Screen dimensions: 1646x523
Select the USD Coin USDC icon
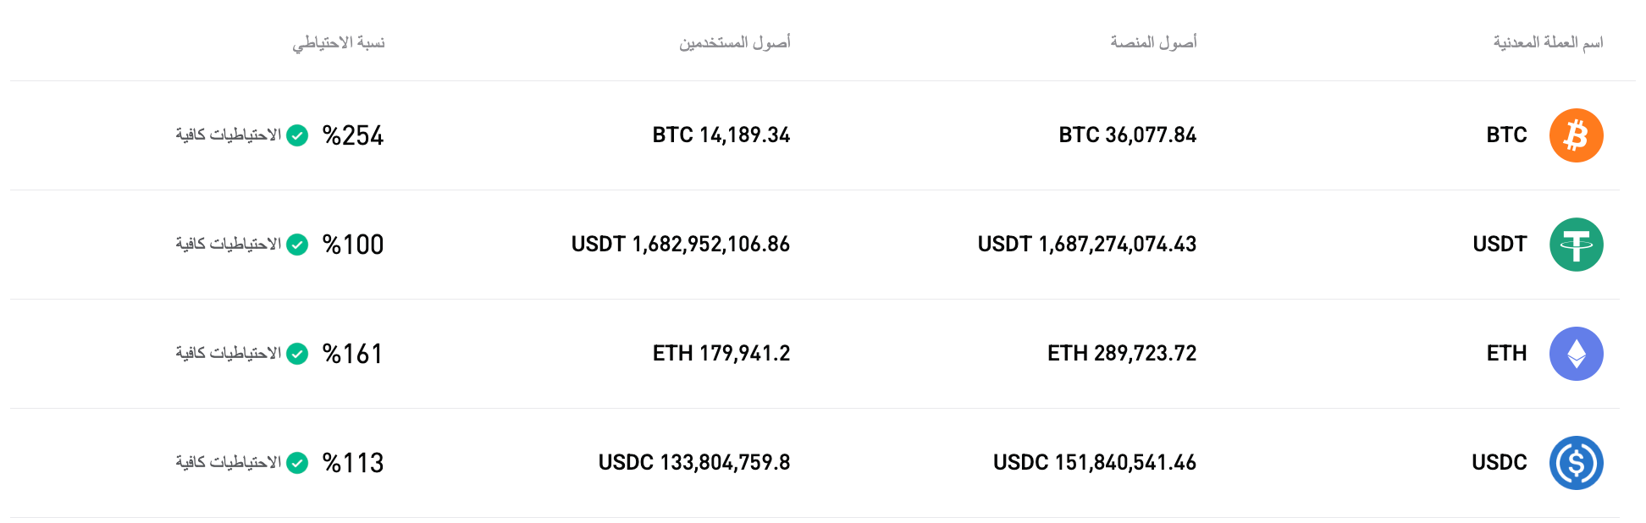[1576, 463]
